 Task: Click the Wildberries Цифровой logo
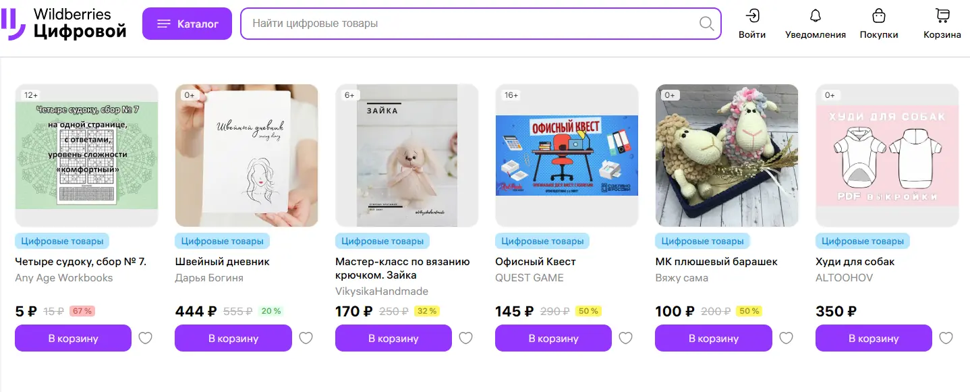pos(64,23)
